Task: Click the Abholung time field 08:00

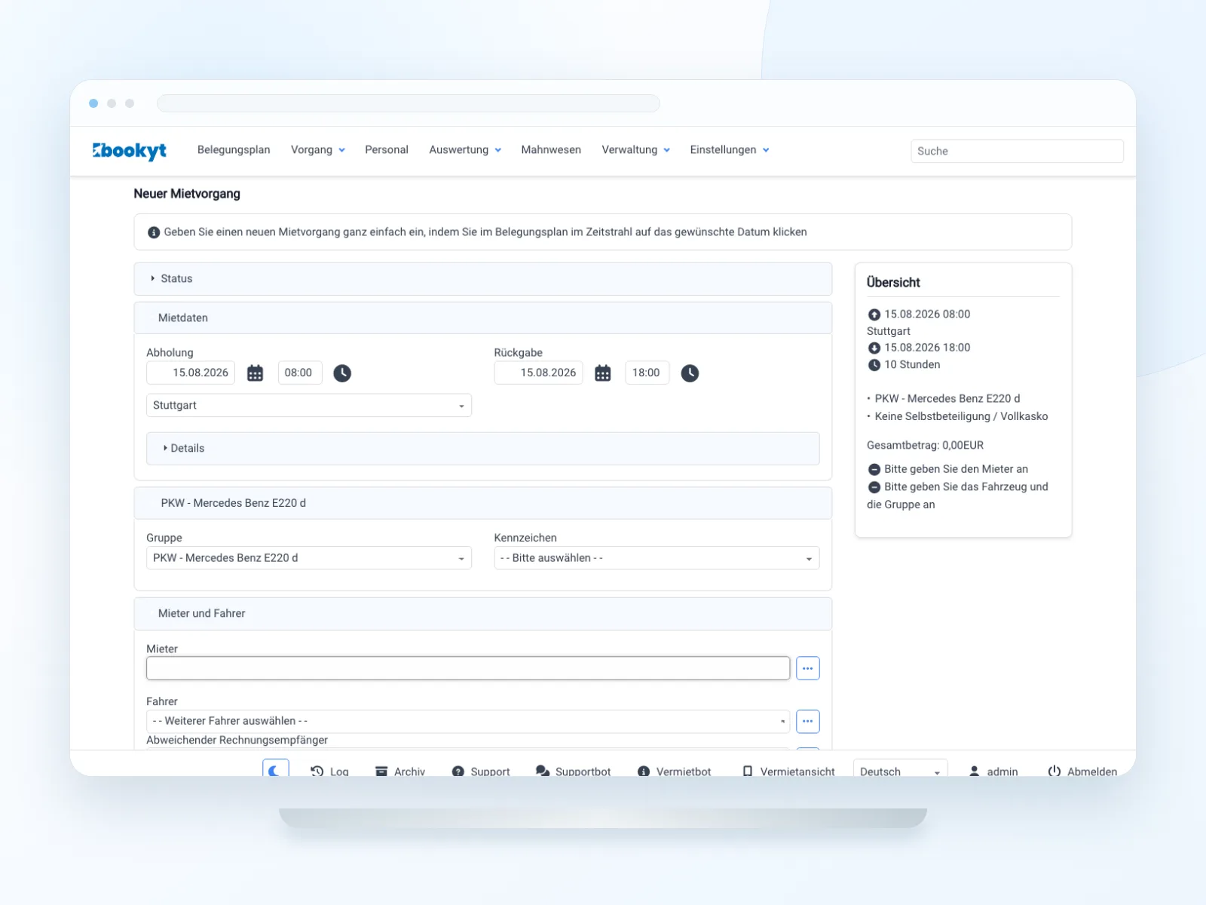Action: point(300,373)
